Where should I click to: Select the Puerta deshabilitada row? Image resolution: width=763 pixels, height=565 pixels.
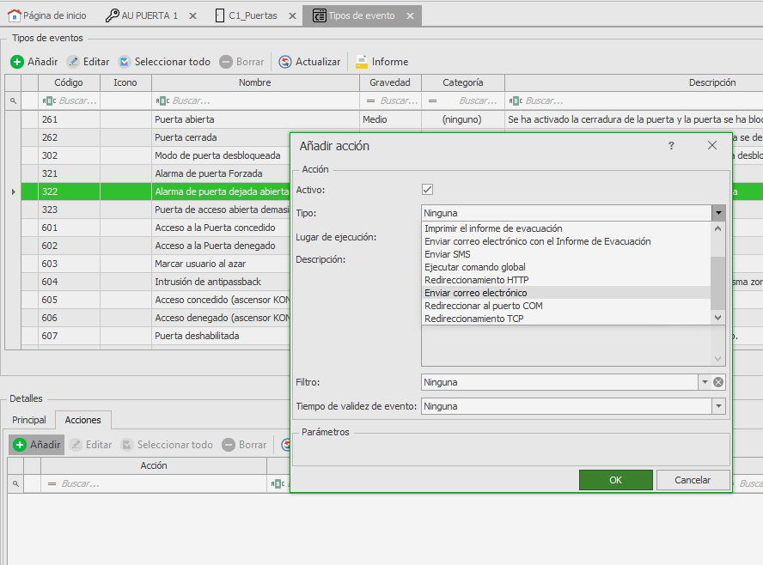pyautogui.click(x=156, y=336)
